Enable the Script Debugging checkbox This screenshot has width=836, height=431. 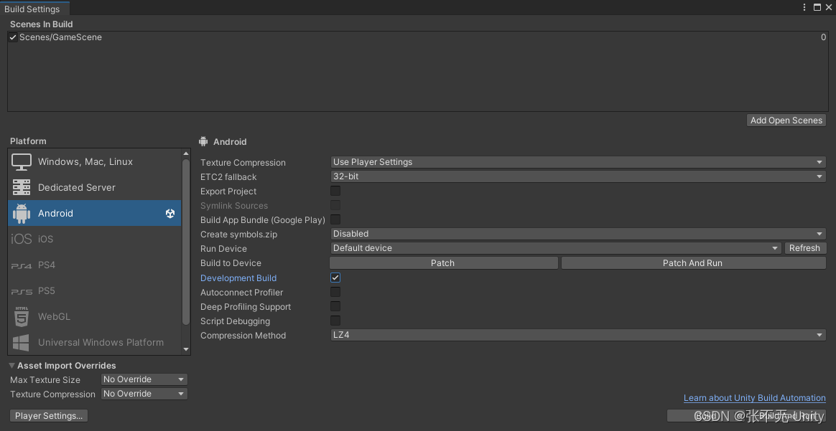pyautogui.click(x=335, y=321)
